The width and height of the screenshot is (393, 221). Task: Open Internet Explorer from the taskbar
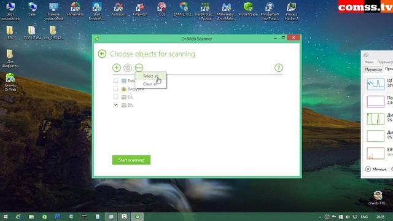point(18,217)
